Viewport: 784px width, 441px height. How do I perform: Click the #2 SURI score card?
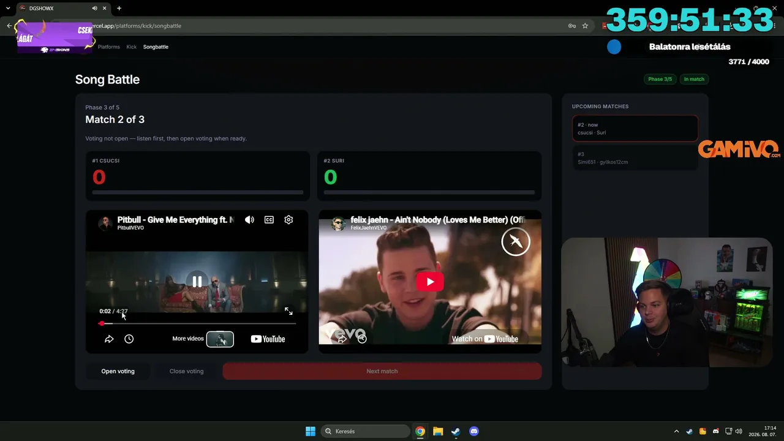coord(429,176)
